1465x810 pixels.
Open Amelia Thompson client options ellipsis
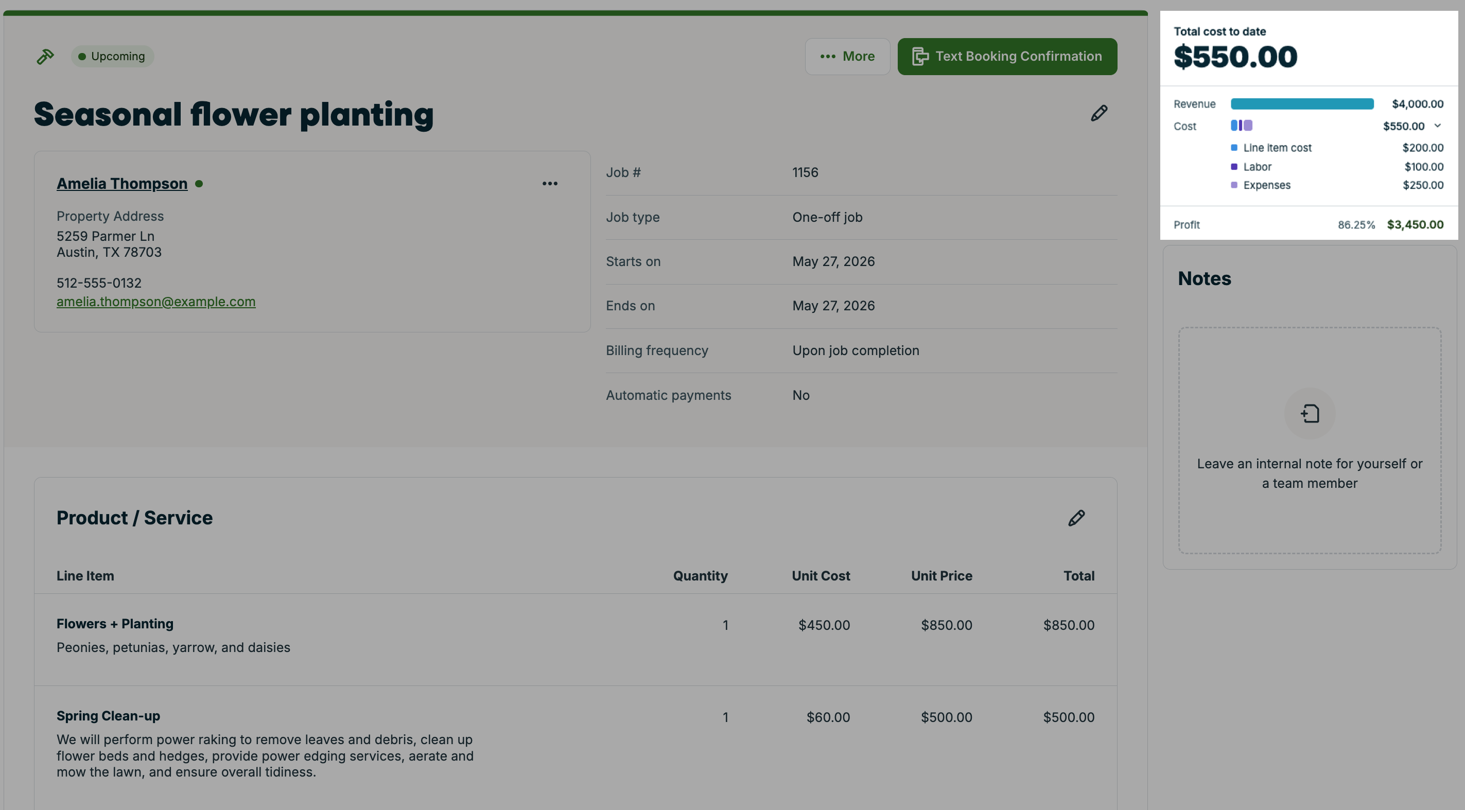549,184
